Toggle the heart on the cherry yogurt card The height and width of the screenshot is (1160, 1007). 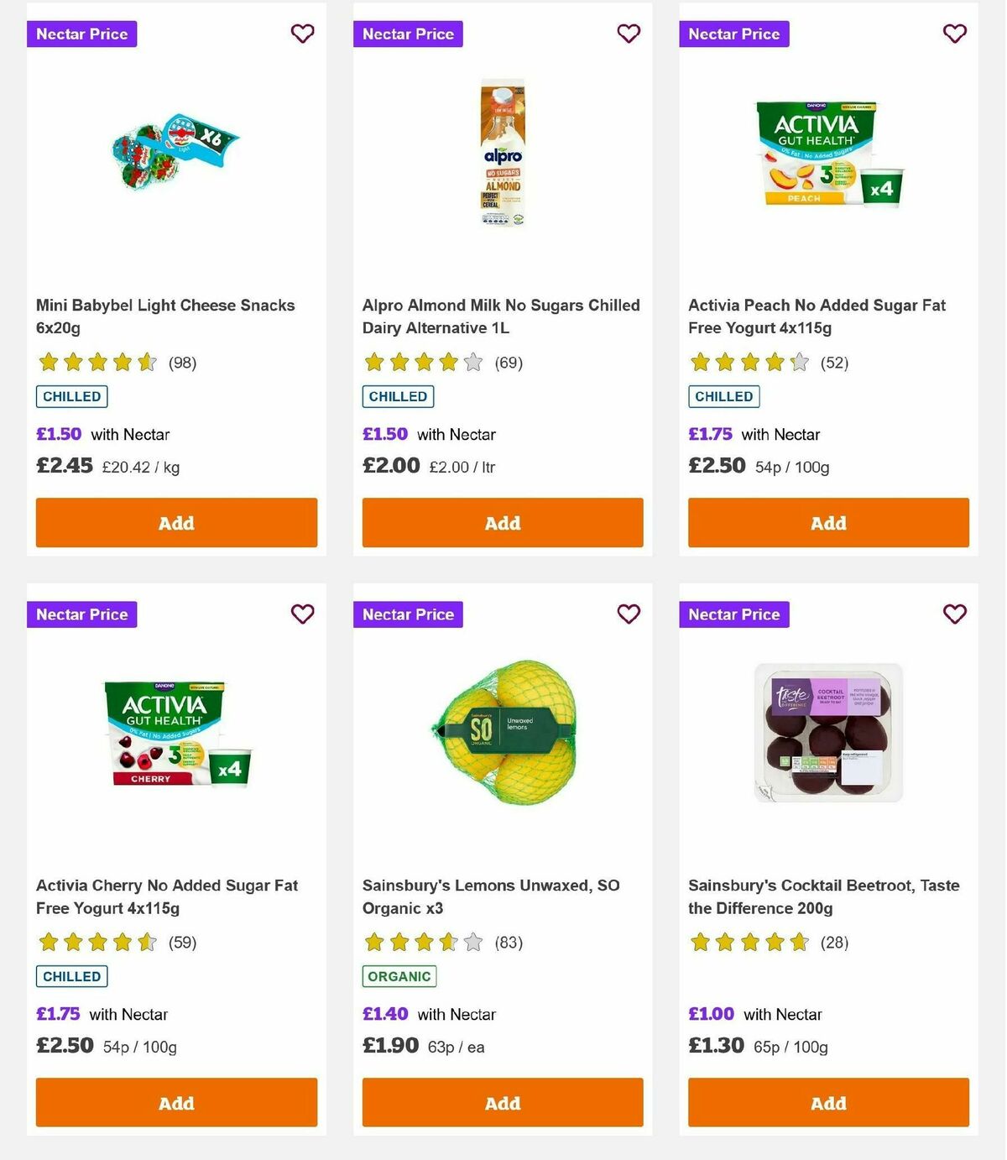tap(302, 614)
